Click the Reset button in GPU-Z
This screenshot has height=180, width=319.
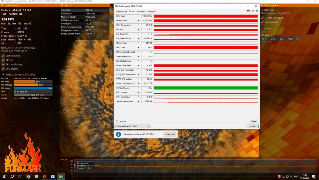pyautogui.click(x=254, y=121)
